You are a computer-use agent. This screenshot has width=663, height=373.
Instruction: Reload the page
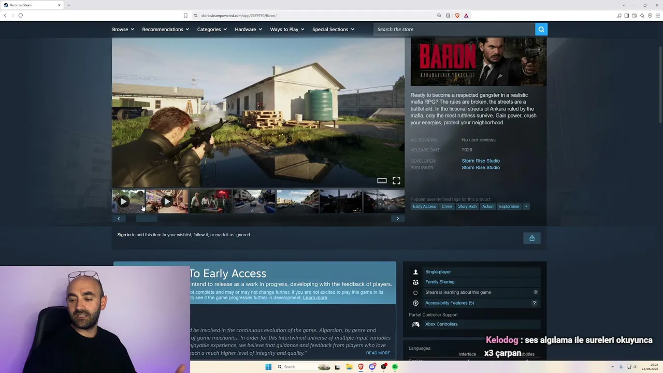pyautogui.click(x=21, y=16)
